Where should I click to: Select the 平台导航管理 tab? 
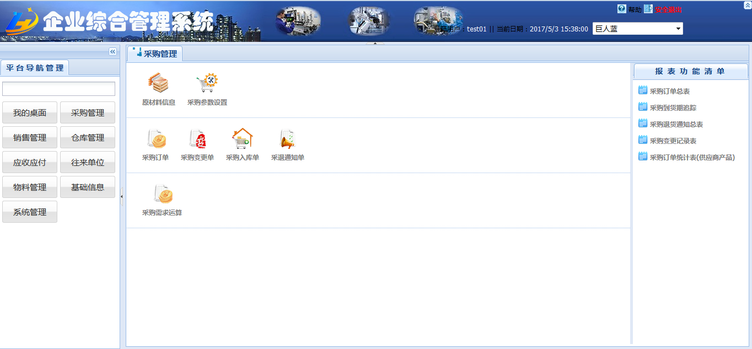35,68
